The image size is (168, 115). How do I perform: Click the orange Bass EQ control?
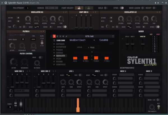coord(75,58)
